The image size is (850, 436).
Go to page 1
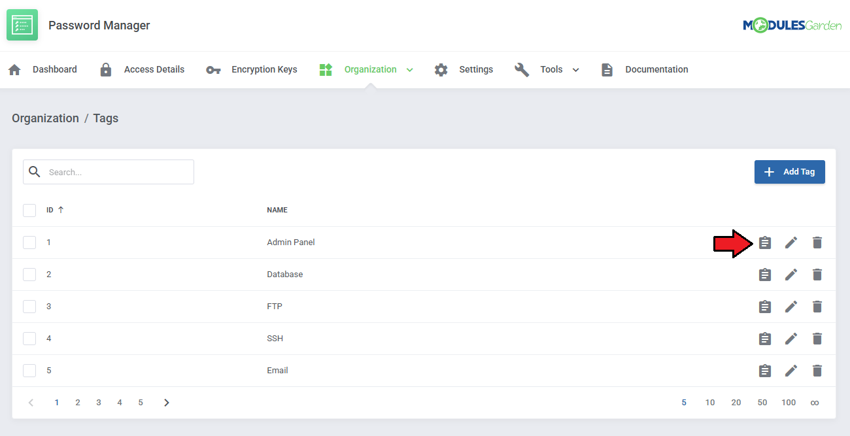57,403
